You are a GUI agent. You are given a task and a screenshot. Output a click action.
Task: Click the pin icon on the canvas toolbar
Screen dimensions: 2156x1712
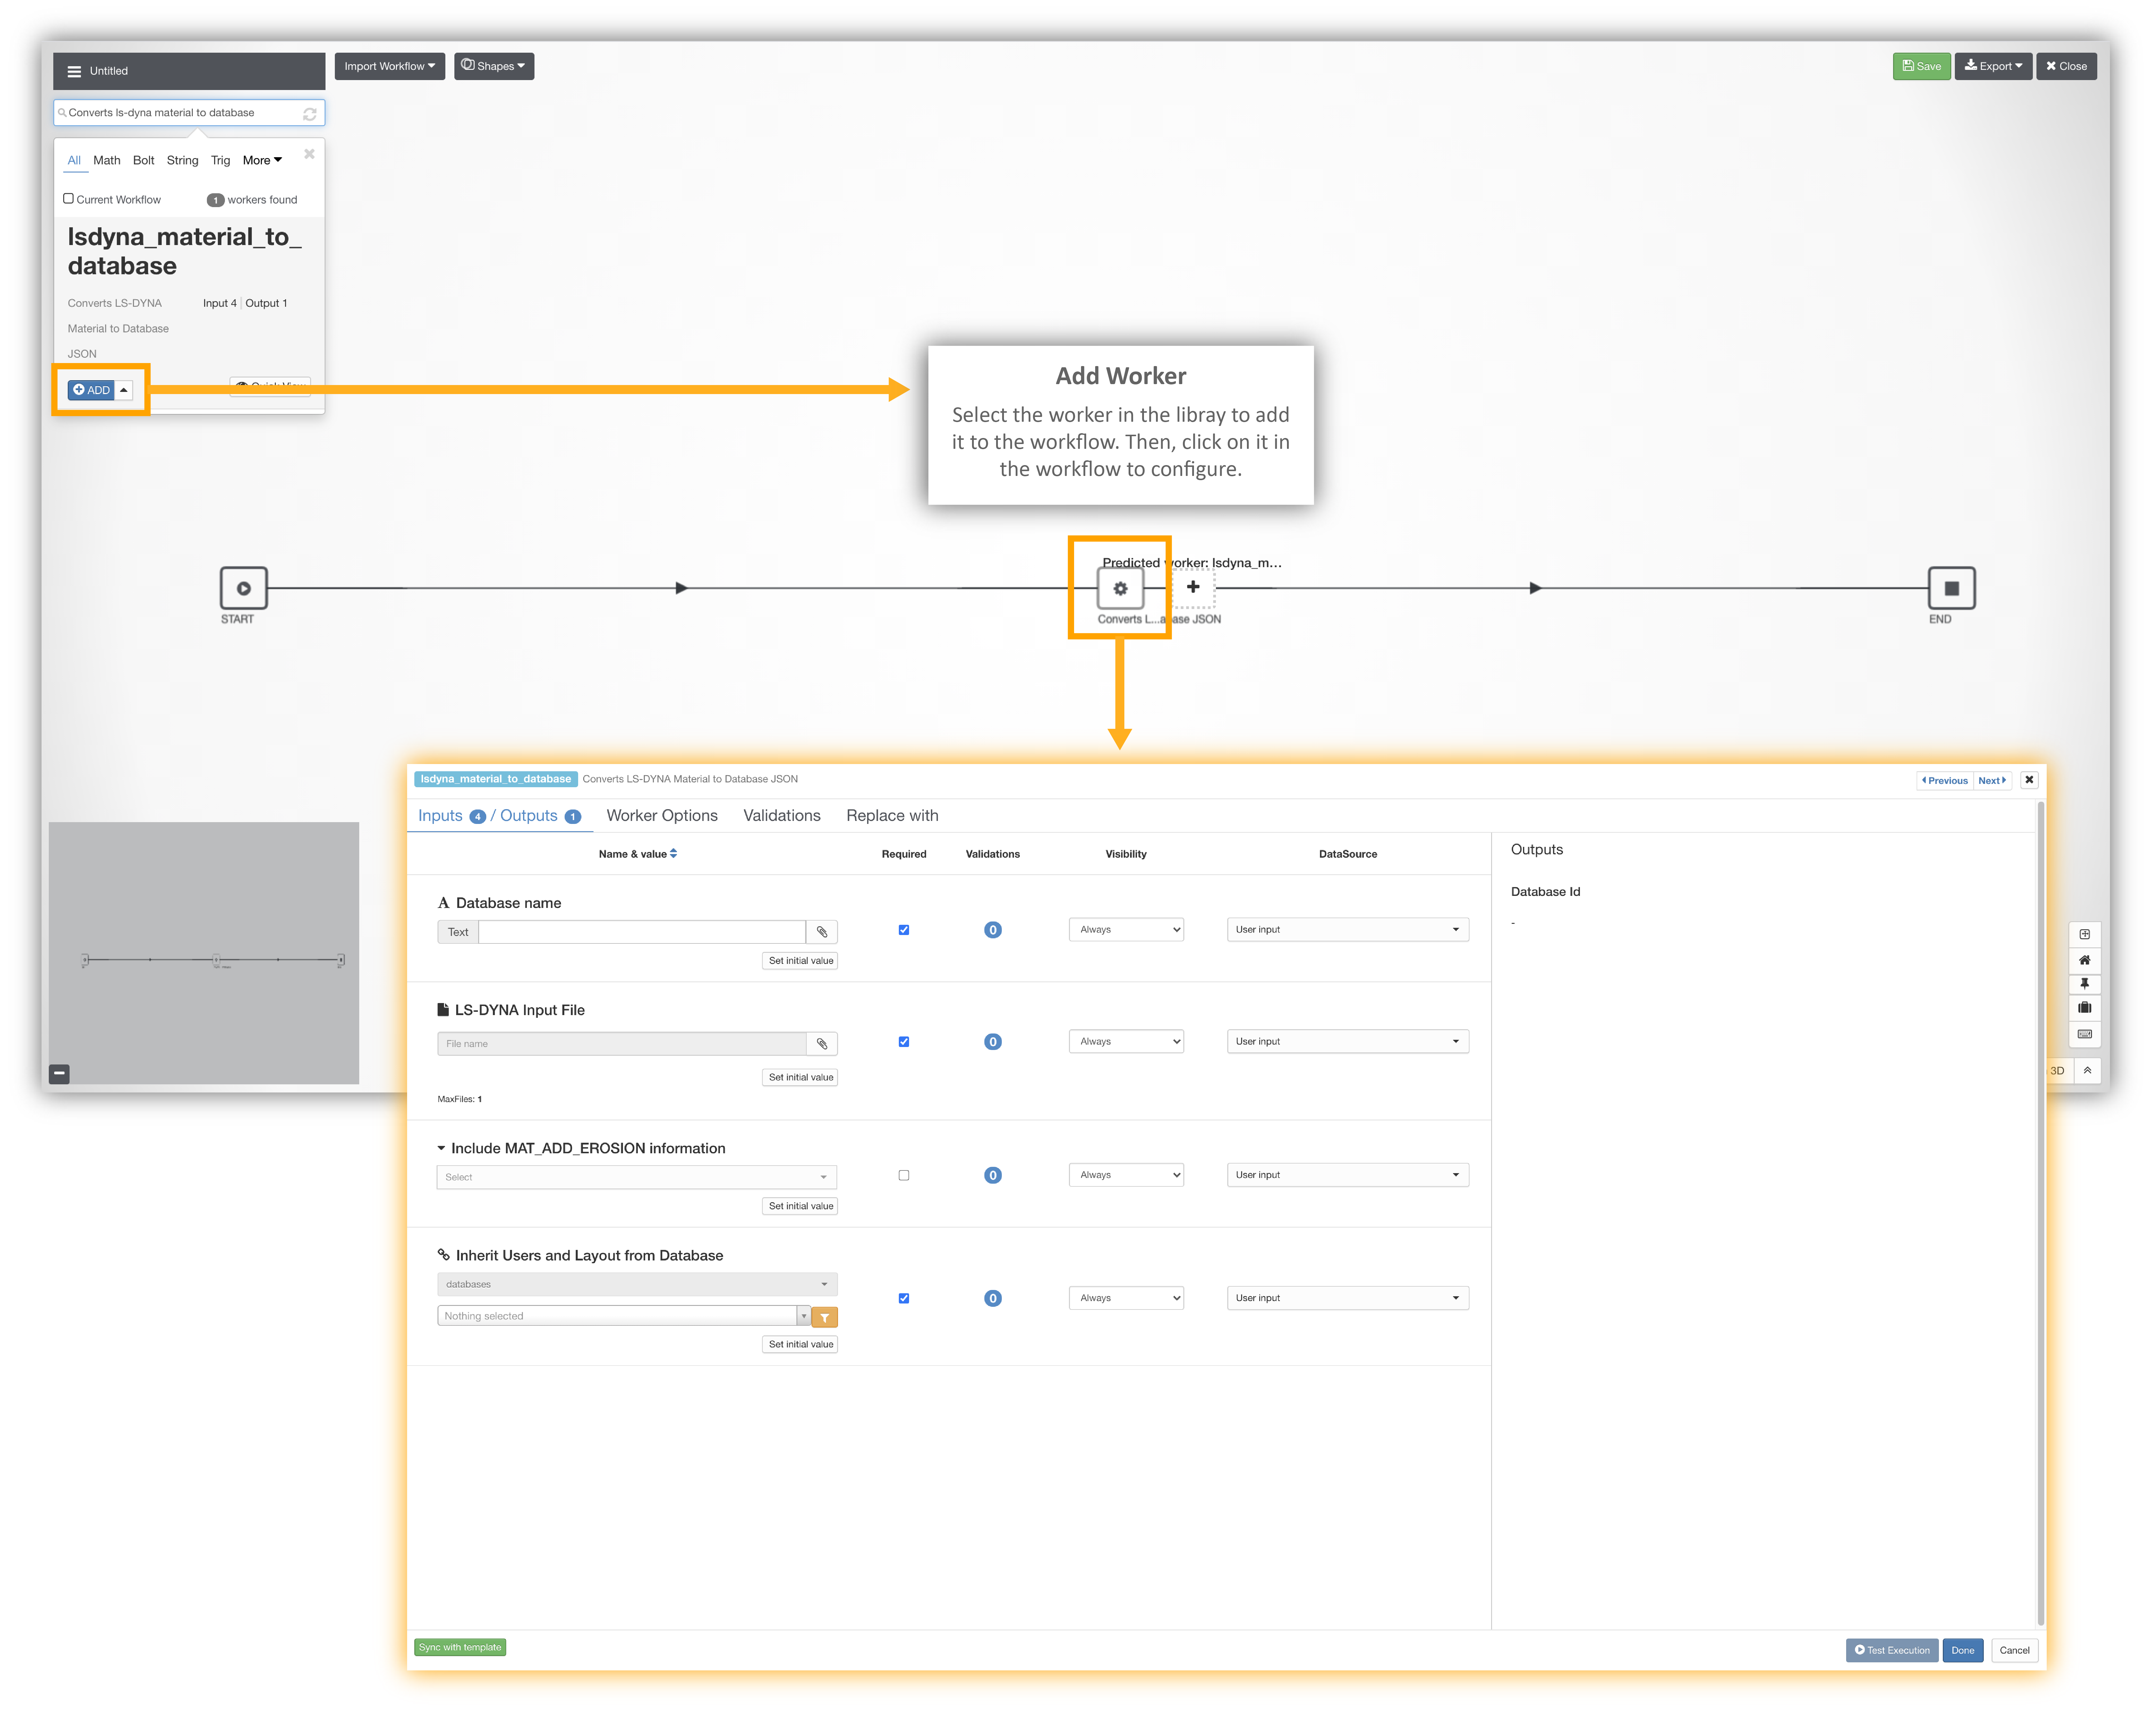(2085, 984)
